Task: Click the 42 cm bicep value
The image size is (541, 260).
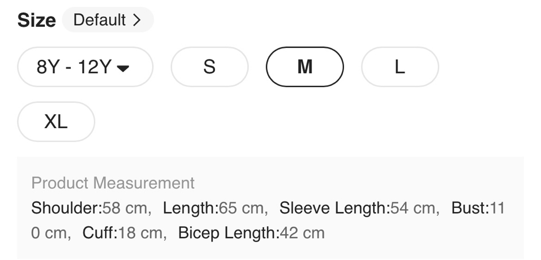Action: pyautogui.click(x=302, y=233)
